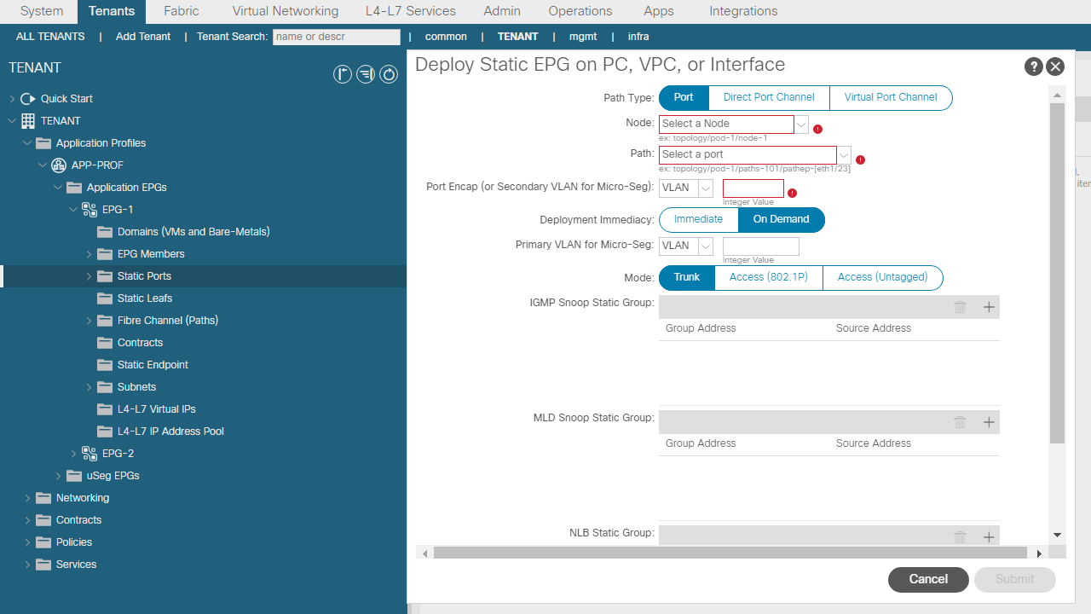Select Virtual Port Channel path type
This screenshot has width=1091, height=614.
click(891, 98)
